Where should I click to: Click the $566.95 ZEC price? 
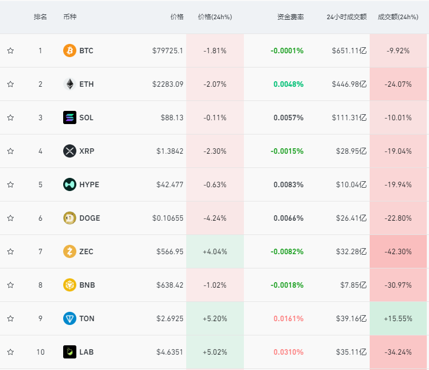pos(170,251)
